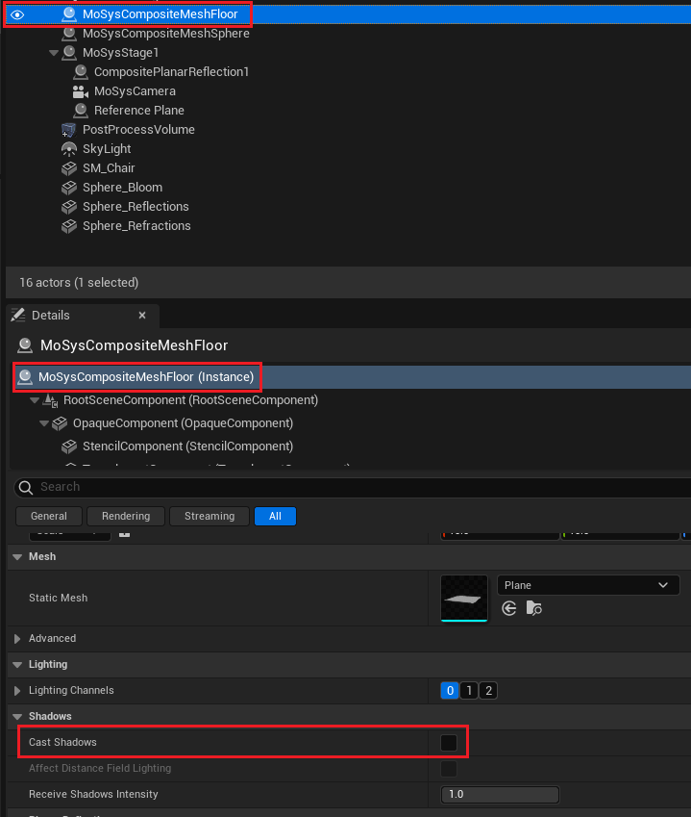691x817 pixels.
Task: Open the Plane static mesh dropdown
Action: [x=588, y=585]
